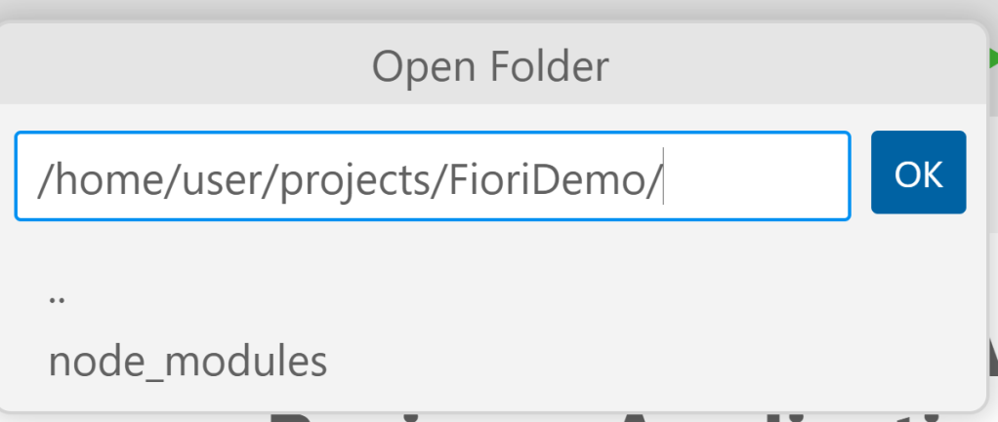
Task: Click the "Open Folder" dialog title
Action: tap(490, 66)
